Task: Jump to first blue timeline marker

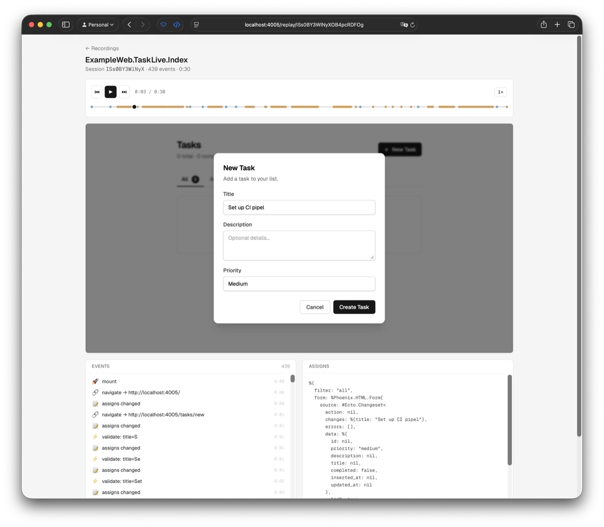Action: [x=92, y=107]
